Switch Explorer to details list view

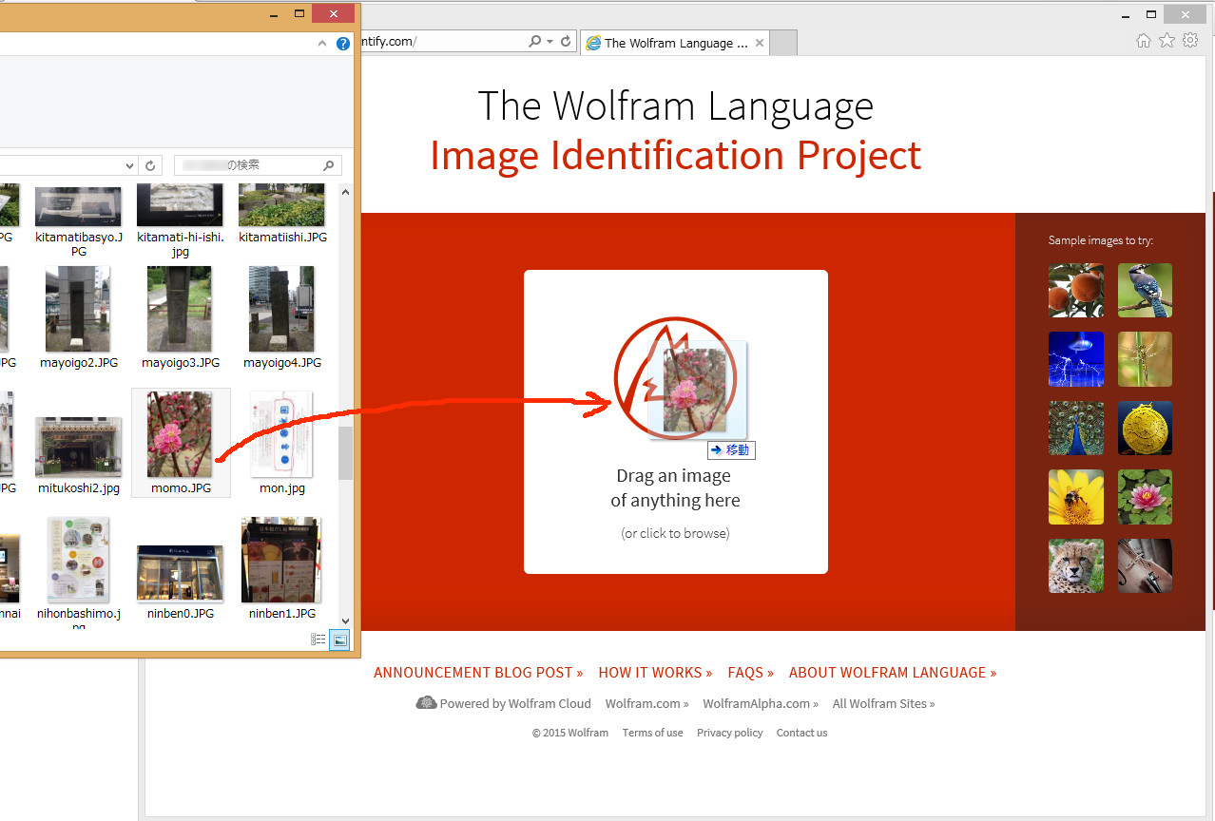point(319,640)
